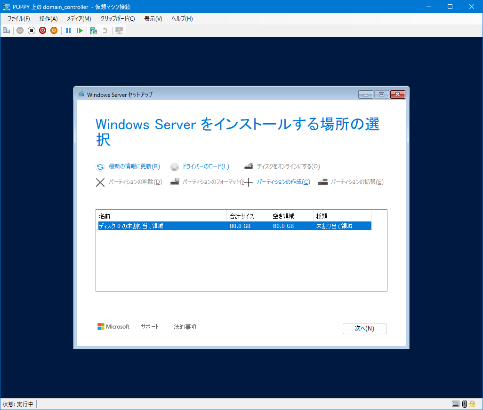Screen dimensions: 483x410
Task: Click the 80.0 GB total size cell
Action: [240, 226]
